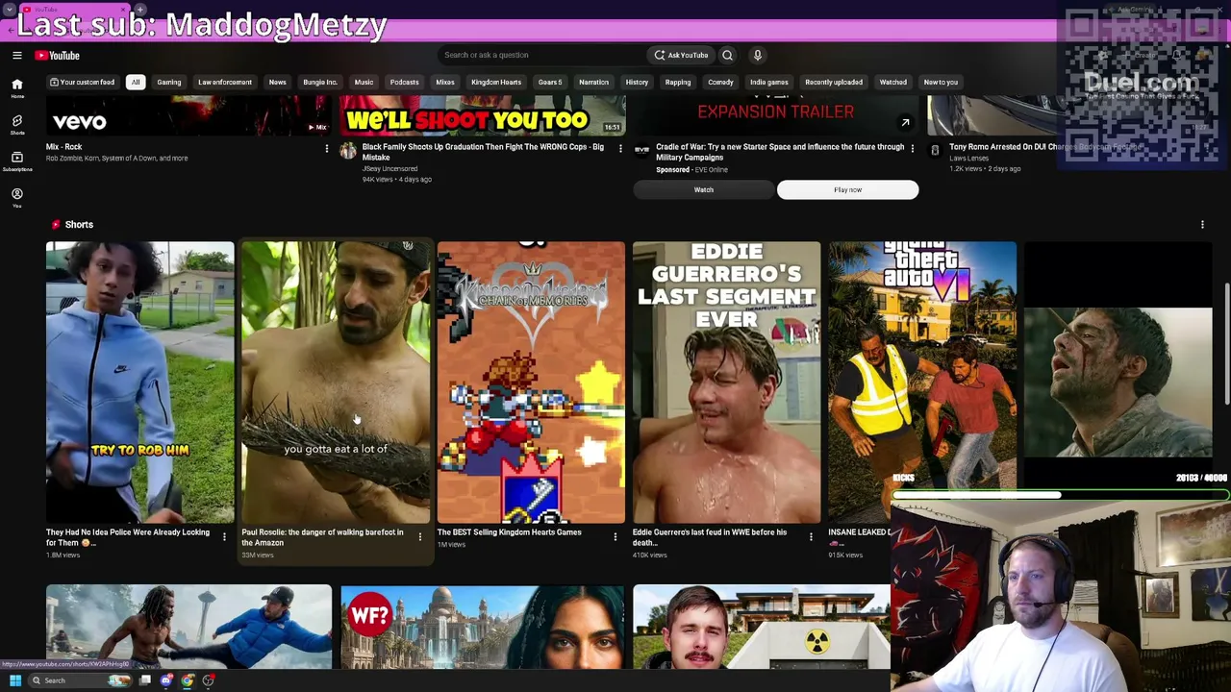
Task: Open Shorts from the left sidebar
Action: [16, 125]
